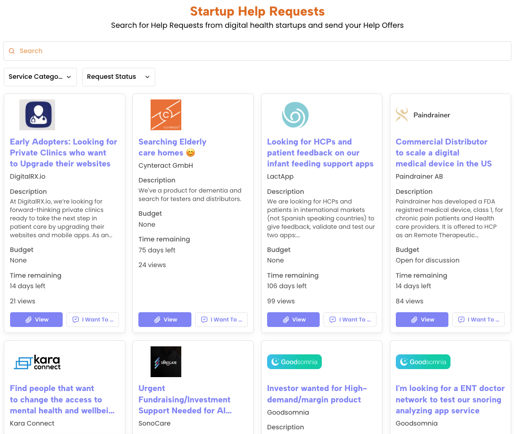Open 'Urgent Fundraising/Investment Support' title link
Image resolution: width=514 pixels, height=434 pixels.
click(x=185, y=399)
